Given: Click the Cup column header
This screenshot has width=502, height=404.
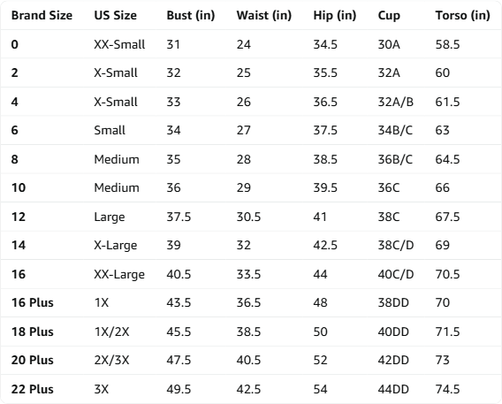Looking at the screenshot, I should coord(389,15).
